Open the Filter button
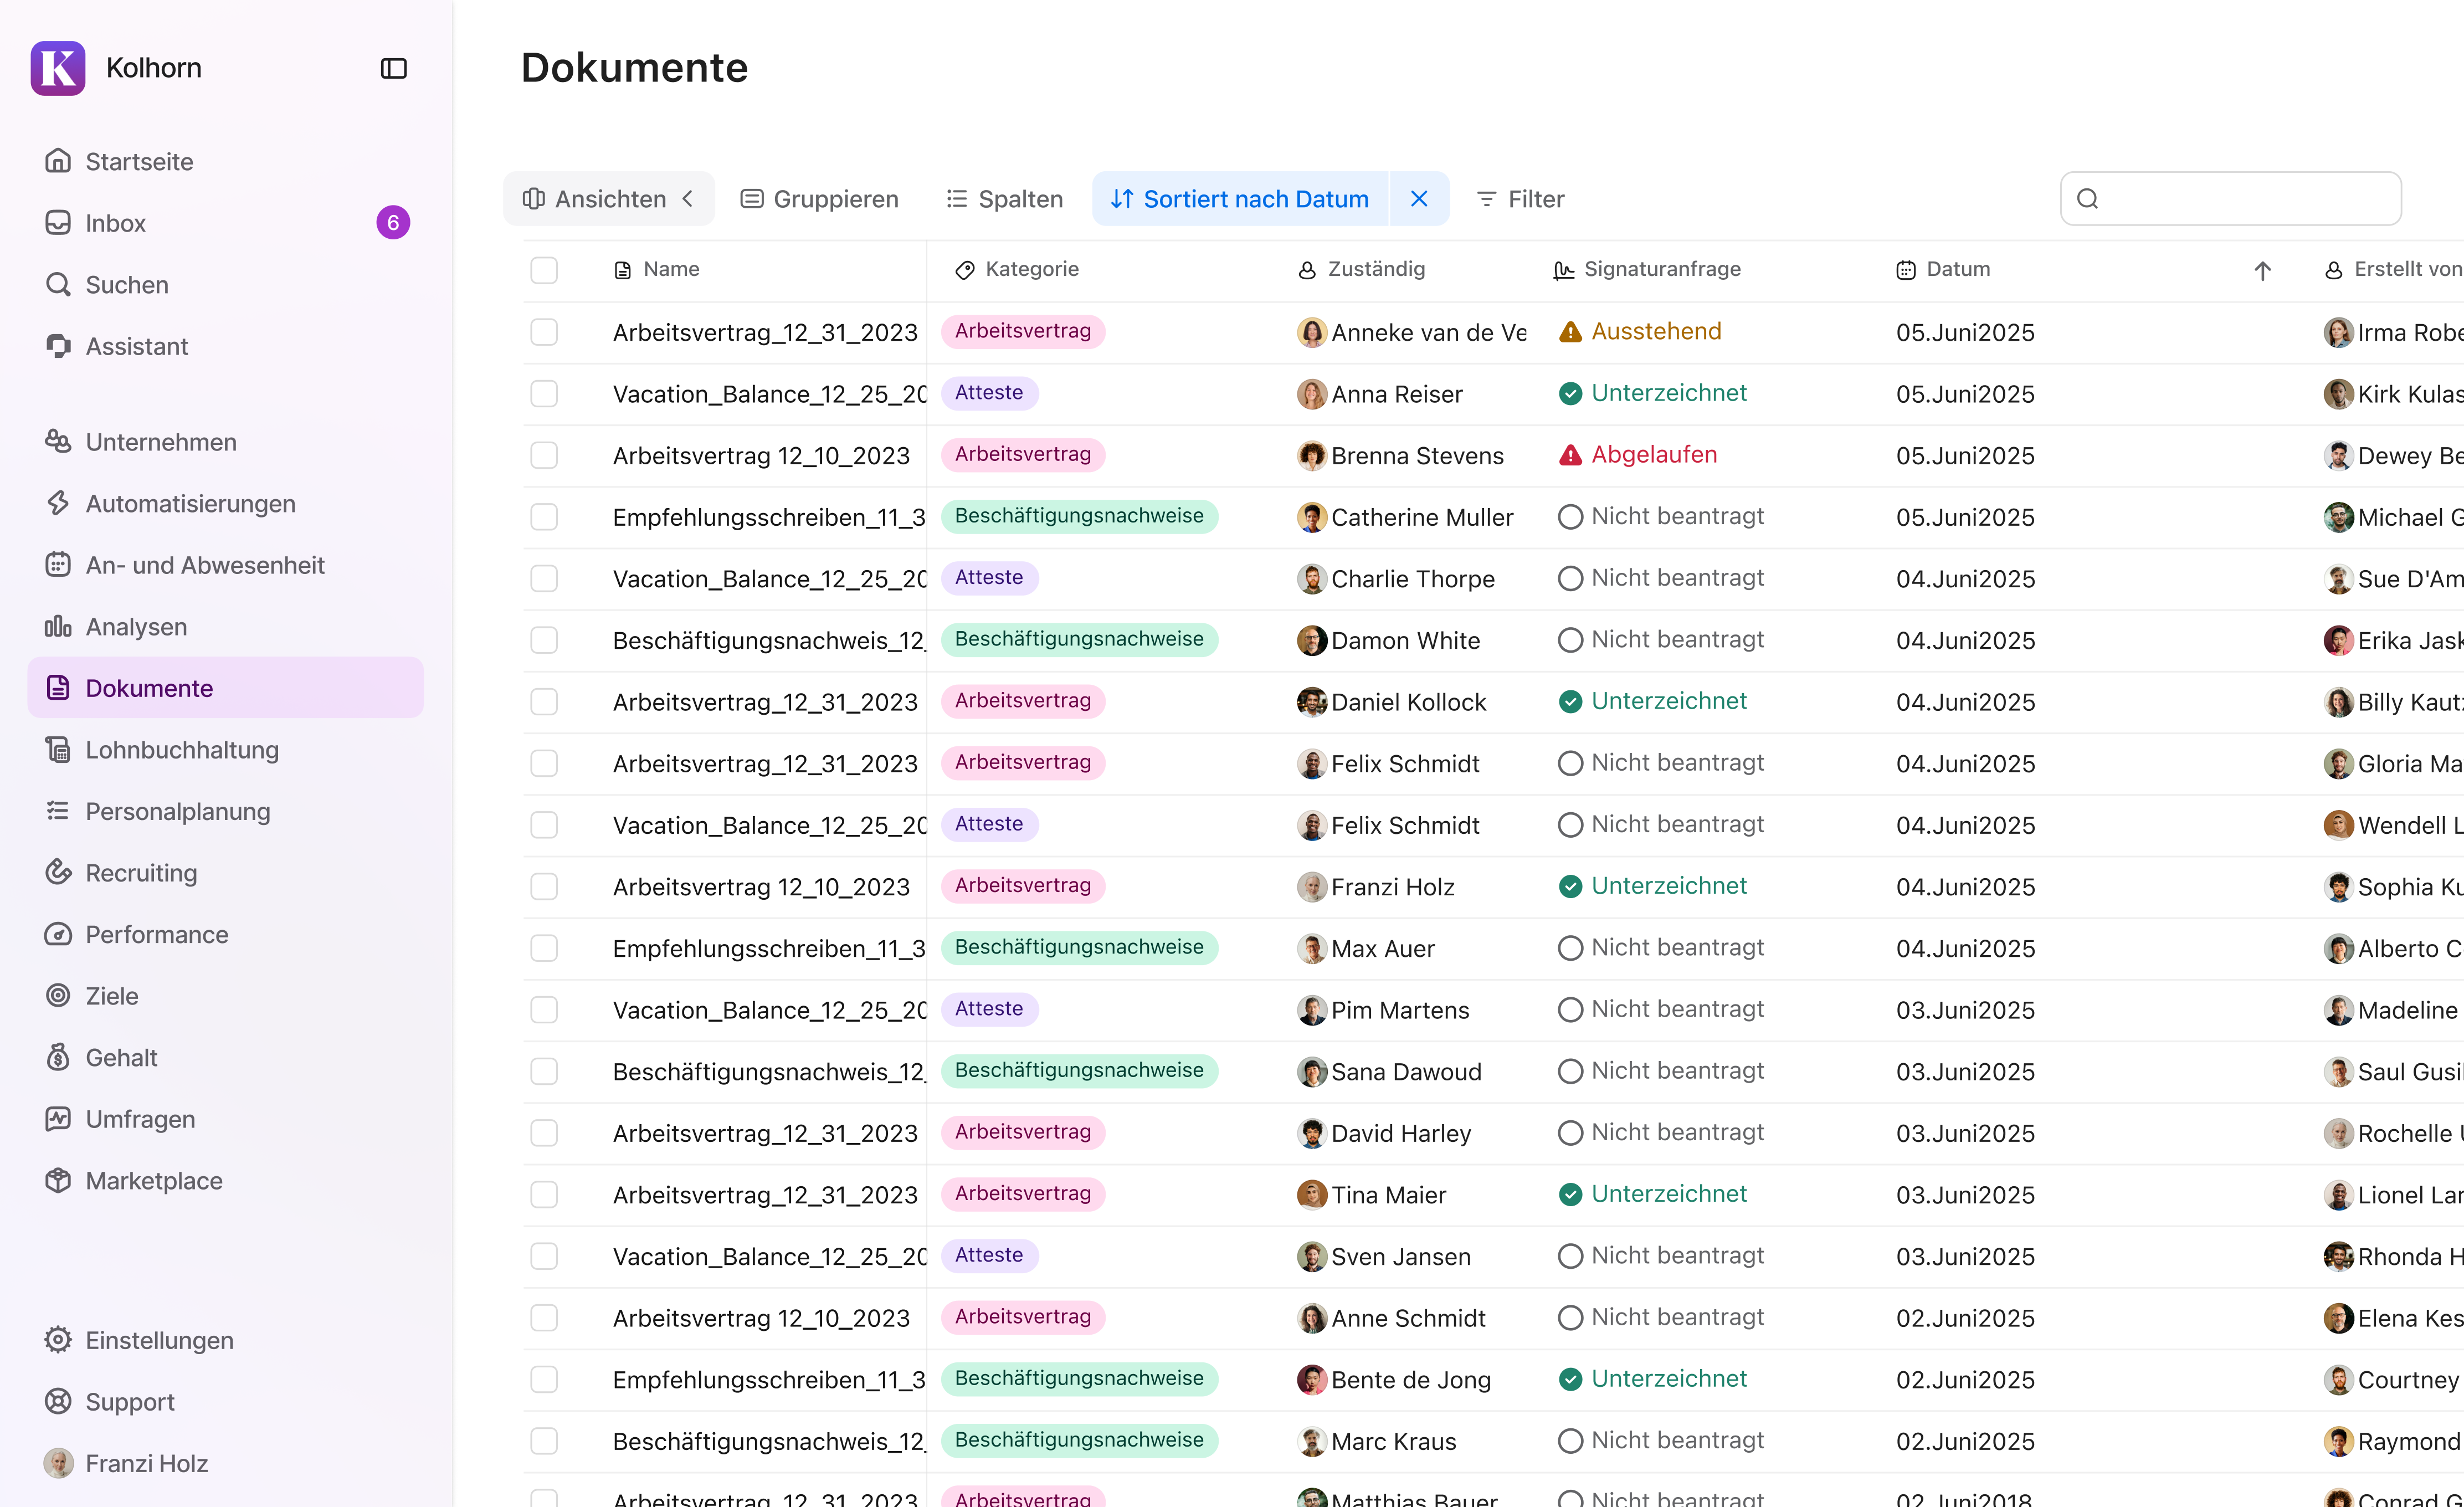The image size is (2464, 1507). tap(1520, 199)
